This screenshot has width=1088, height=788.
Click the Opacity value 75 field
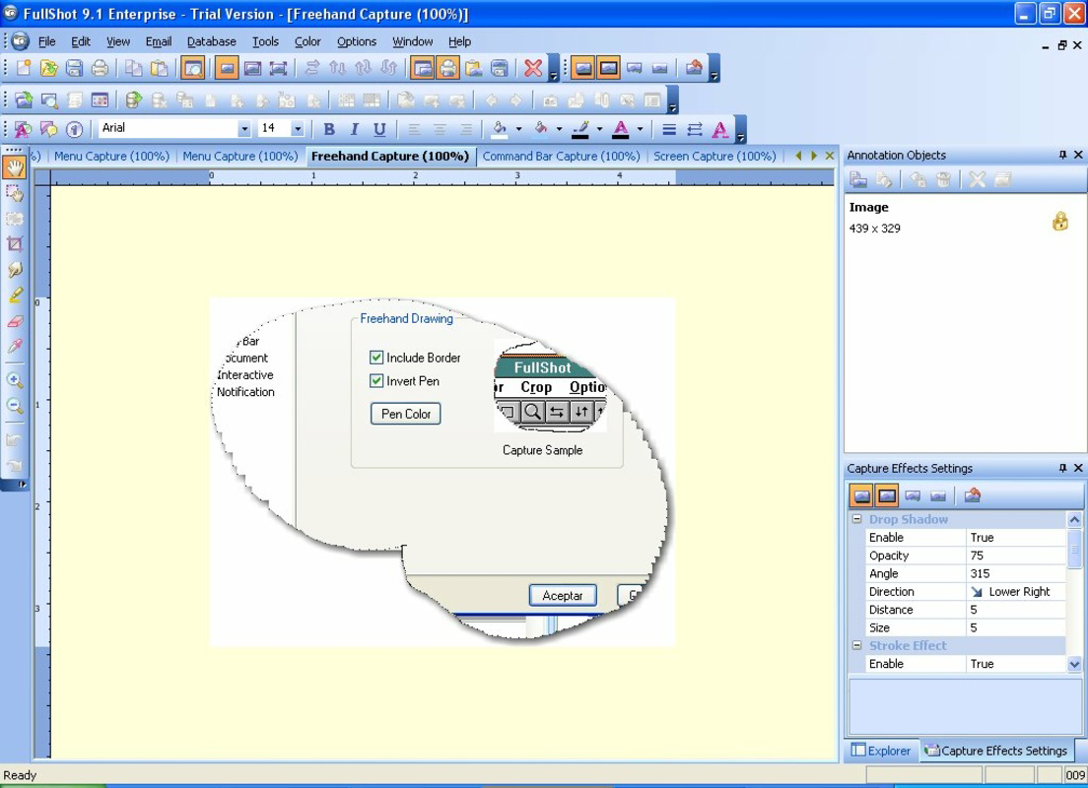pos(1016,556)
